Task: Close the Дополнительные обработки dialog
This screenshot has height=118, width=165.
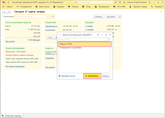Action: coord(110,35)
